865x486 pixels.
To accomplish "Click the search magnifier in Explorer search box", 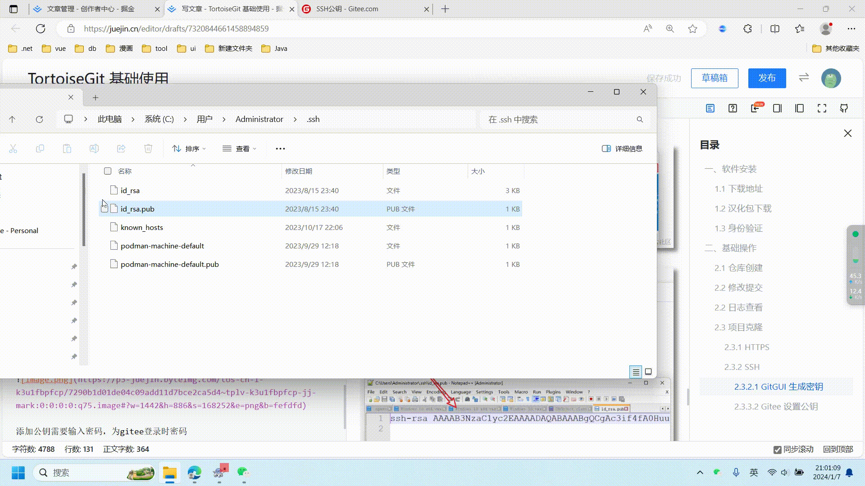I will pos(640,119).
